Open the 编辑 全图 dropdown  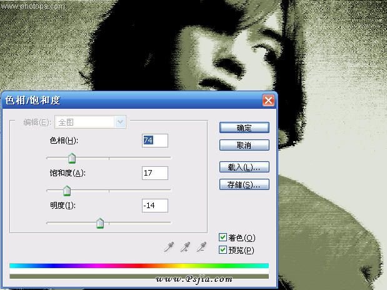click(90, 122)
